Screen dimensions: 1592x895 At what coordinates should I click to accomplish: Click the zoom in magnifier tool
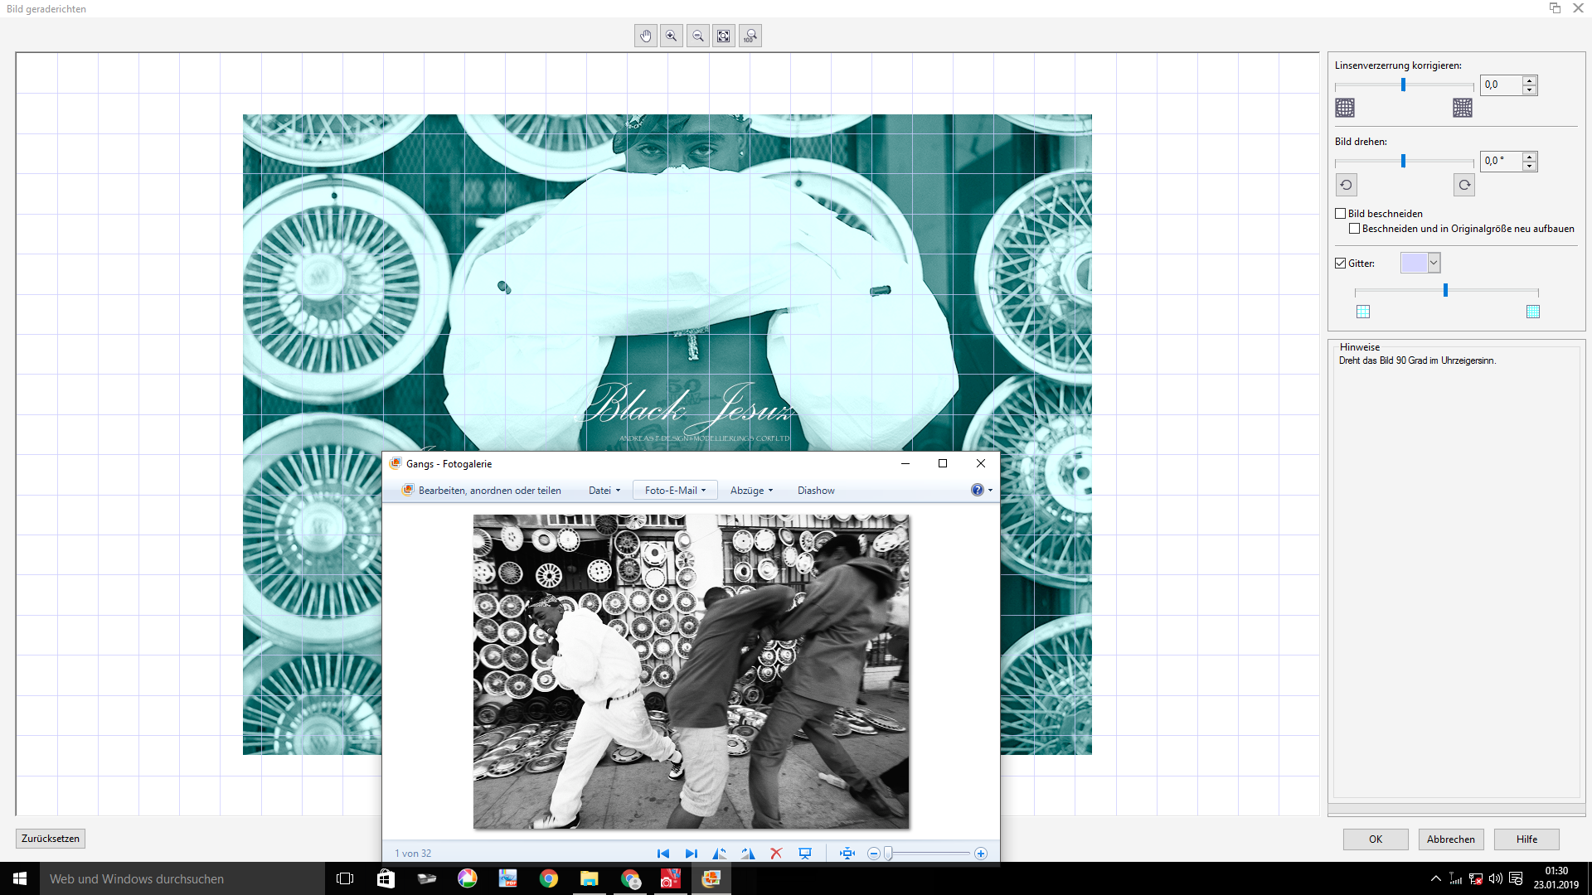[x=672, y=36]
